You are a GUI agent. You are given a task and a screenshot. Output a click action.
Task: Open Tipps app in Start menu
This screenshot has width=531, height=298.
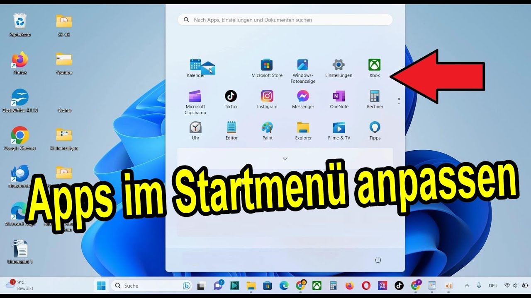tap(375, 131)
